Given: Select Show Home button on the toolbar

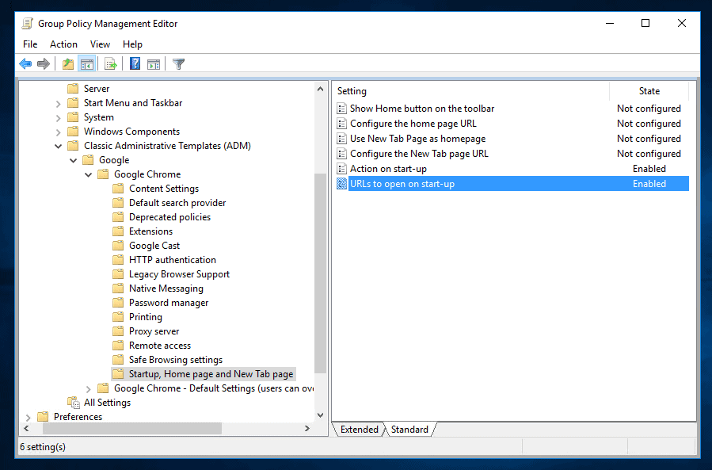Looking at the screenshot, I should click(422, 108).
